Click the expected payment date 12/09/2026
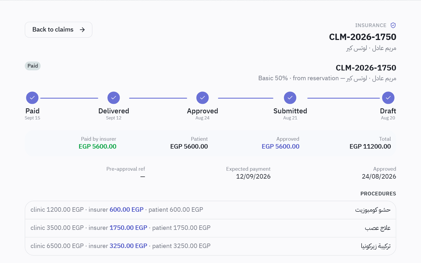Image resolution: width=421 pixels, height=263 pixels. click(253, 176)
